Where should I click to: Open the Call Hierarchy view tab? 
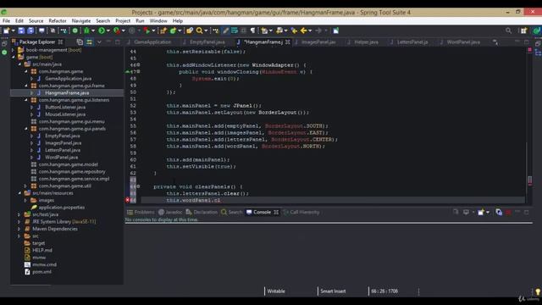click(x=301, y=212)
